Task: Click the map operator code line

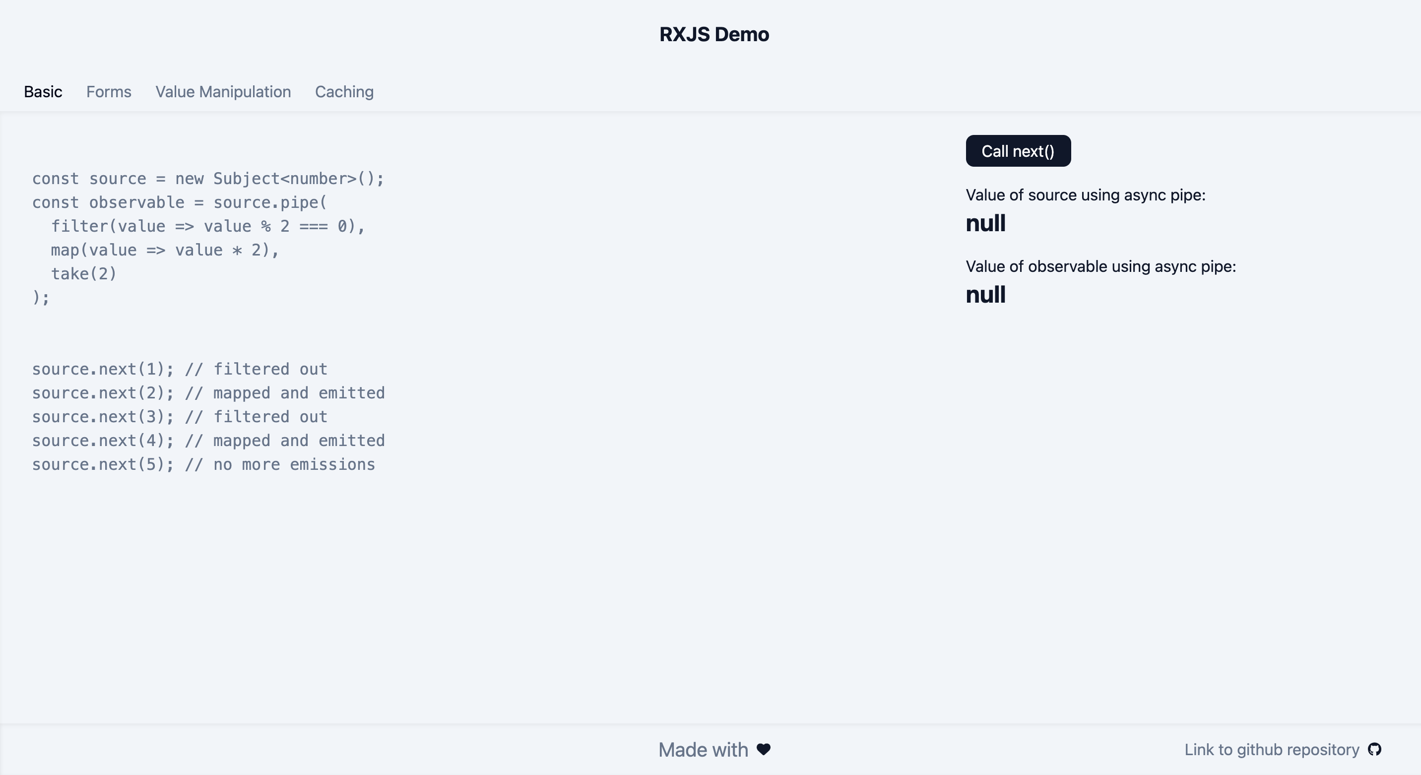Action: point(165,250)
